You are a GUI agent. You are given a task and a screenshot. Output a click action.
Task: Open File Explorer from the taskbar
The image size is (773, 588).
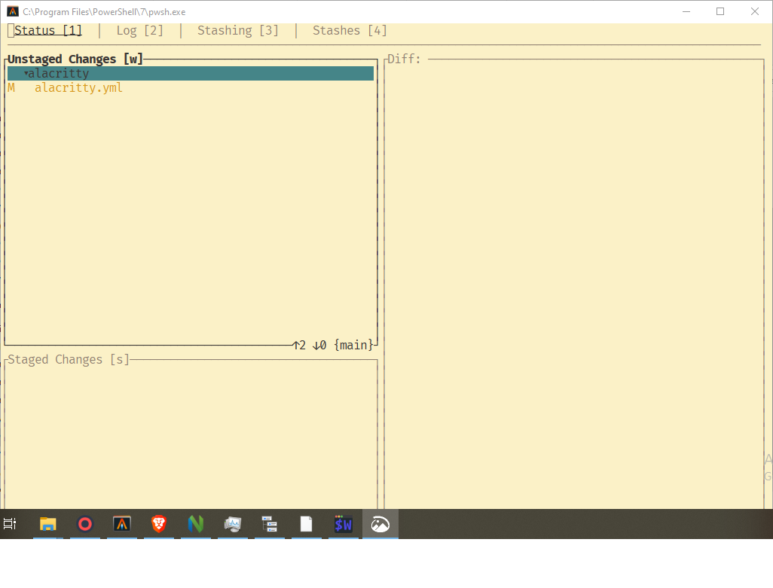click(x=48, y=524)
